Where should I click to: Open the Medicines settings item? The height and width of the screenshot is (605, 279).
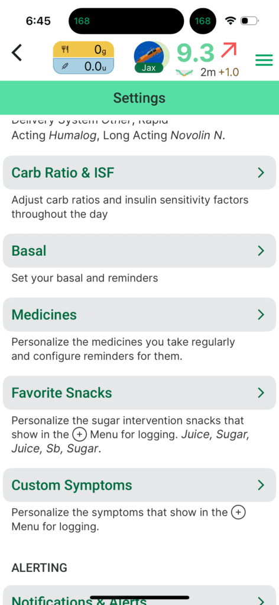139,314
